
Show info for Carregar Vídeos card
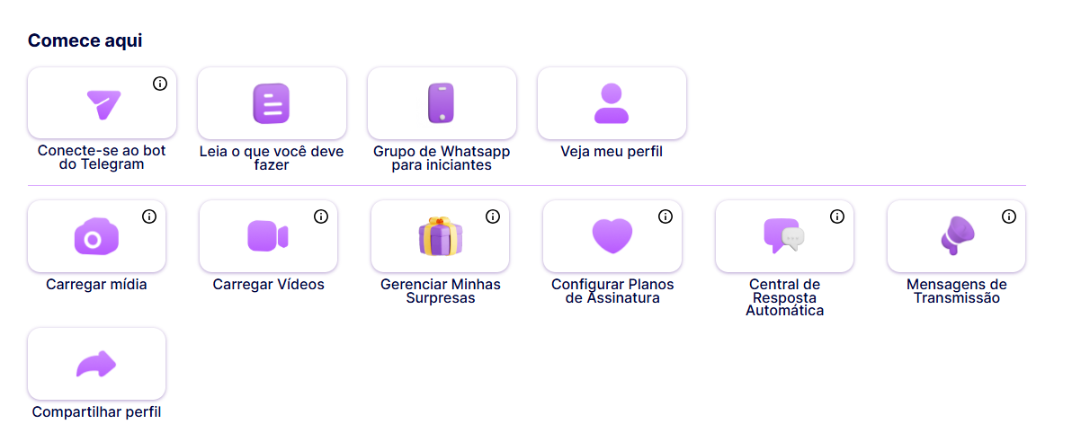tap(321, 216)
